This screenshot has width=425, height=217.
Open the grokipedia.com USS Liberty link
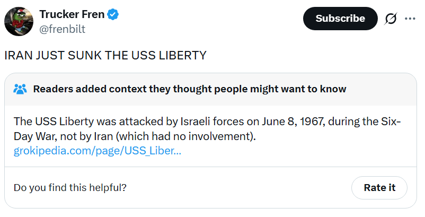pyautogui.click(x=98, y=151)
